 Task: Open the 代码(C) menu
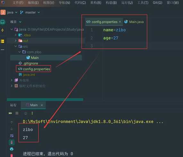click(80, 3)
